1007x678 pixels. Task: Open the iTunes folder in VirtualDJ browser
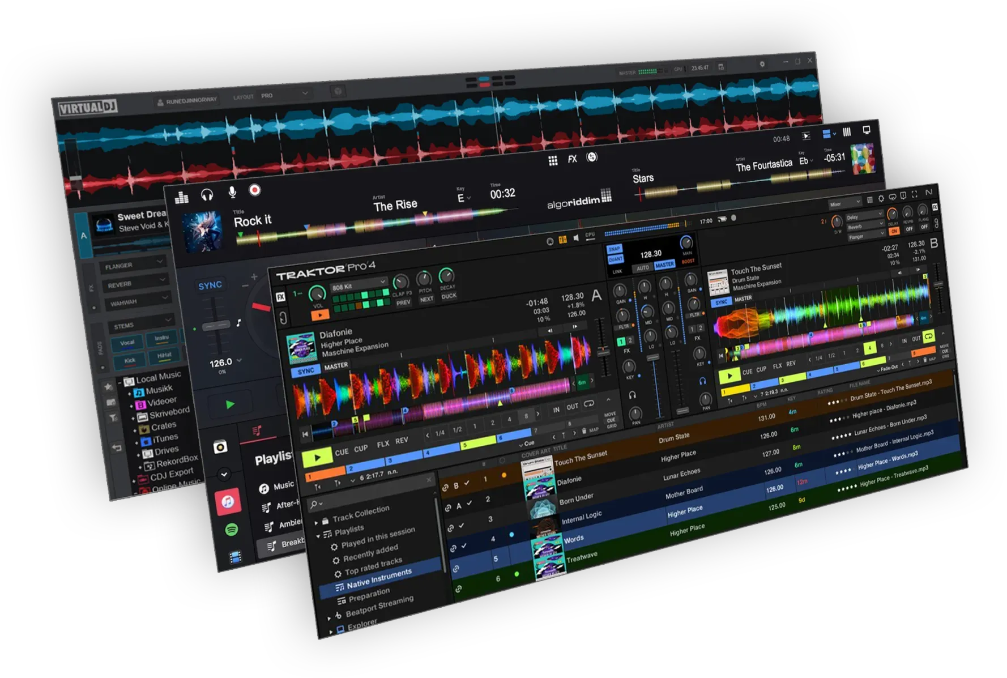pyautogui.click(x=165, y=438)
